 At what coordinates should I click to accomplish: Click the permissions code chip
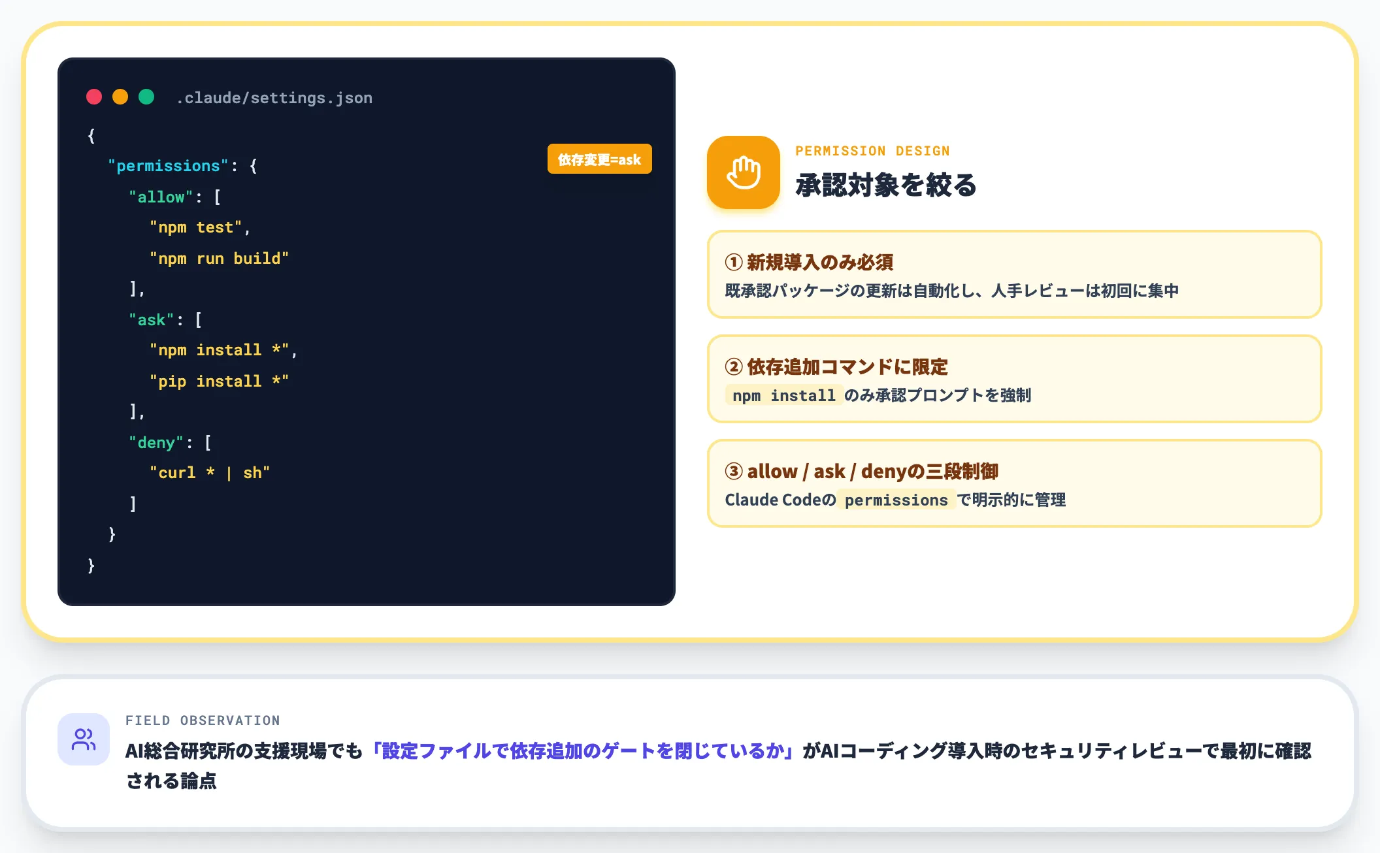pos(896,500)
